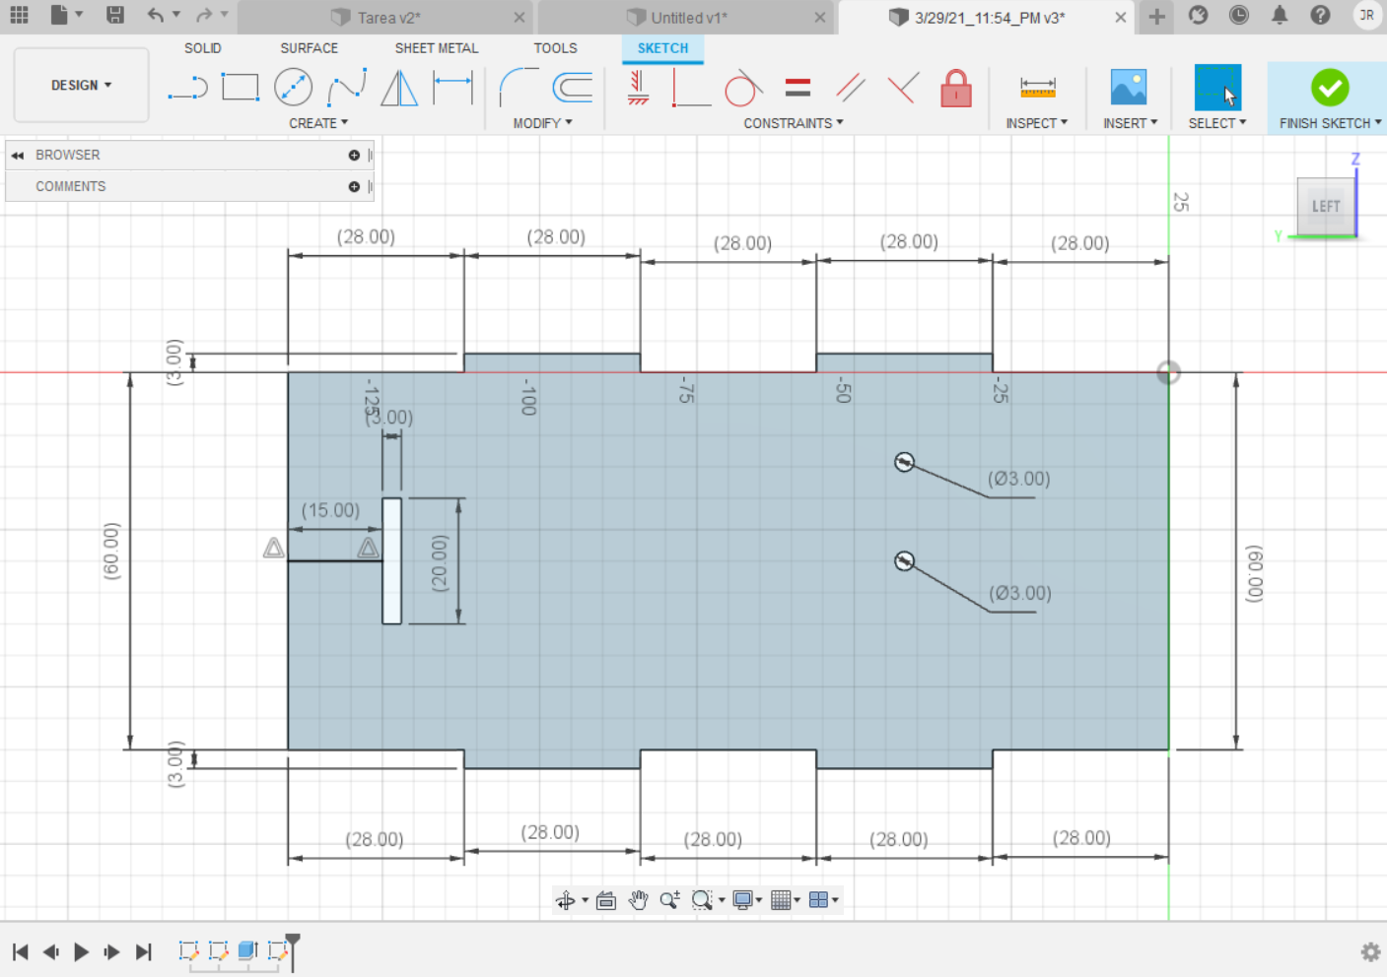Check job status clock icon
The width and height of the screenshot is (1387, 977).
[1239, 15]
